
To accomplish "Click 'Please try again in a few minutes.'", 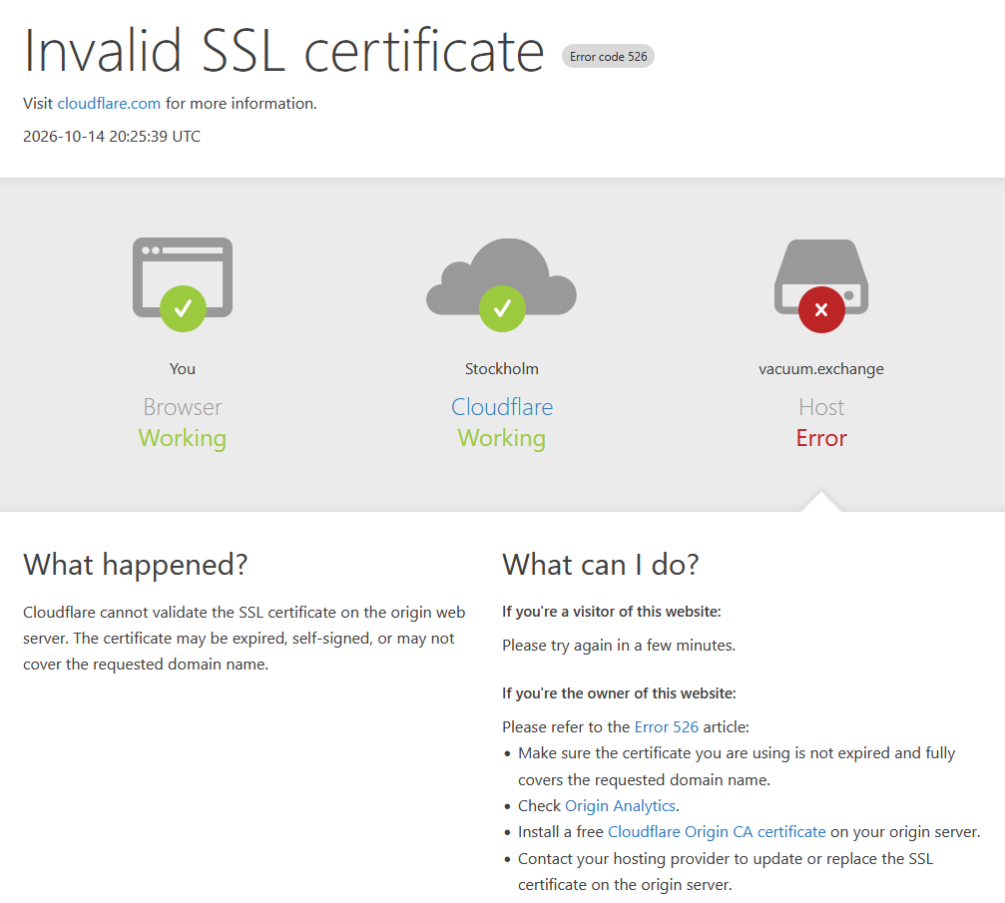I will [x=619, y=646].
